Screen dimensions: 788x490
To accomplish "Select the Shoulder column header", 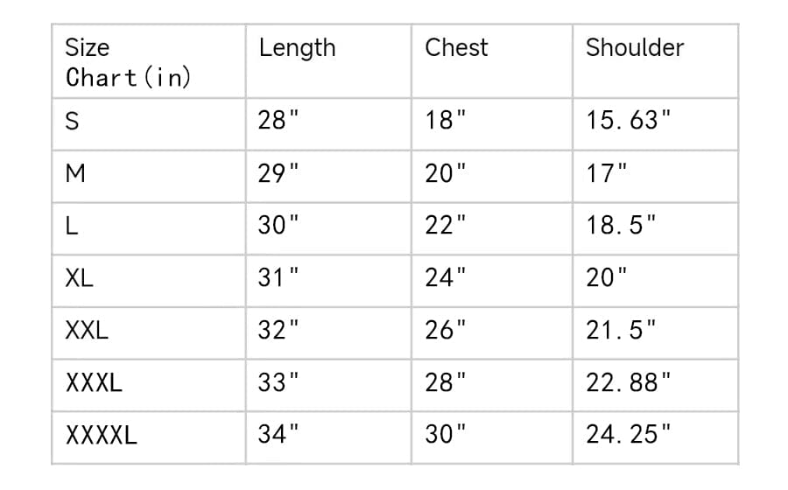I will (x=635, y=48).
